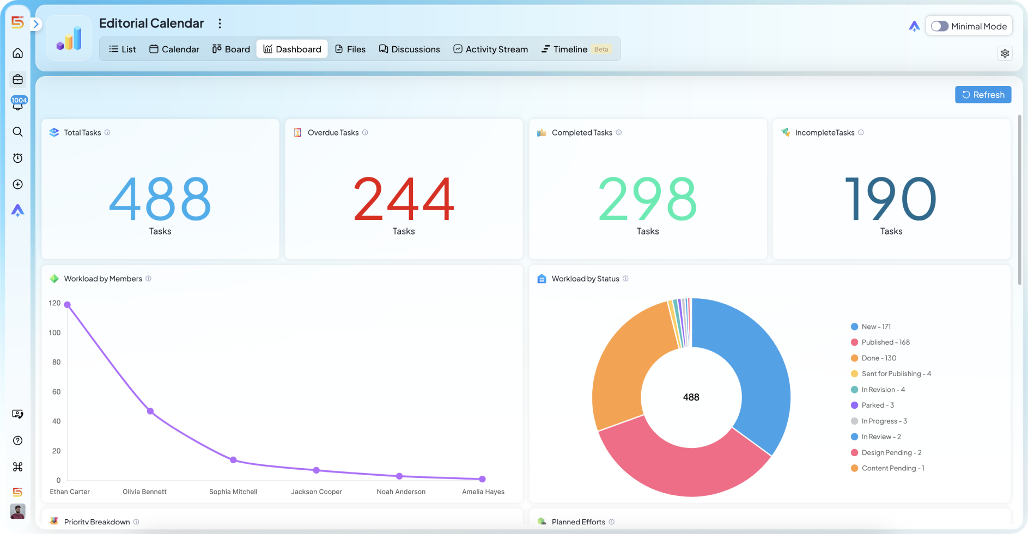Click the info icon next to IncompleteTasks
This screenshot has height=534, width=1028.
[x=861, y=132]
